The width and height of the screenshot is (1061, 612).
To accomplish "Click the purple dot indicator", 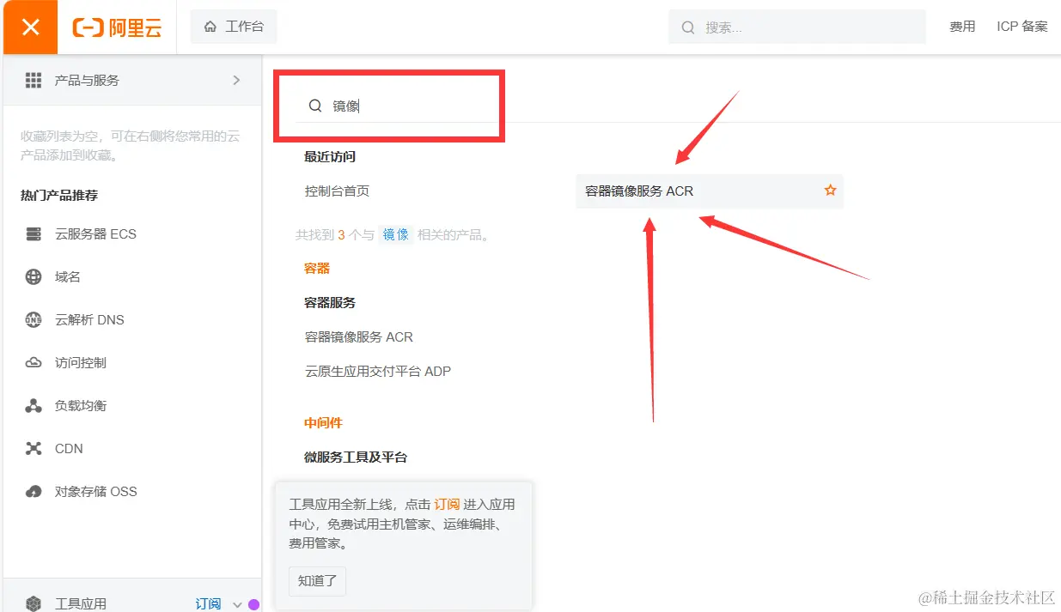I will point(253,604).
